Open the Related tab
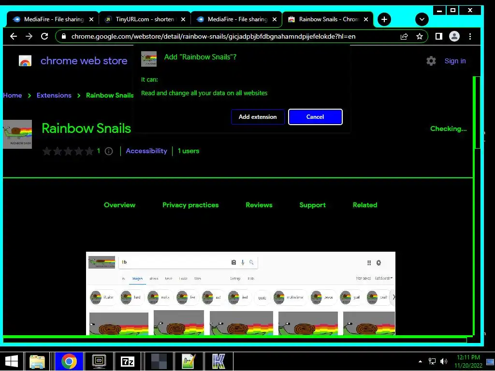The height and width of the screenshot is (371, 495). pyautogui.click(x=365, y=205)
